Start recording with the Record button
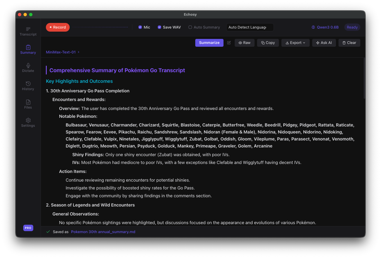Viewport: 381px width, 258px height. [x=58, y=27]
